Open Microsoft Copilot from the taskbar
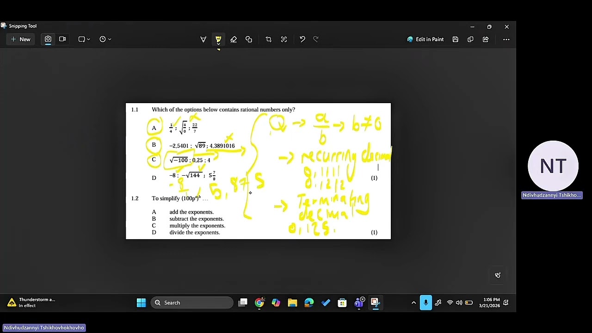Viewport: 592px width, 333px height. point(276,302)
